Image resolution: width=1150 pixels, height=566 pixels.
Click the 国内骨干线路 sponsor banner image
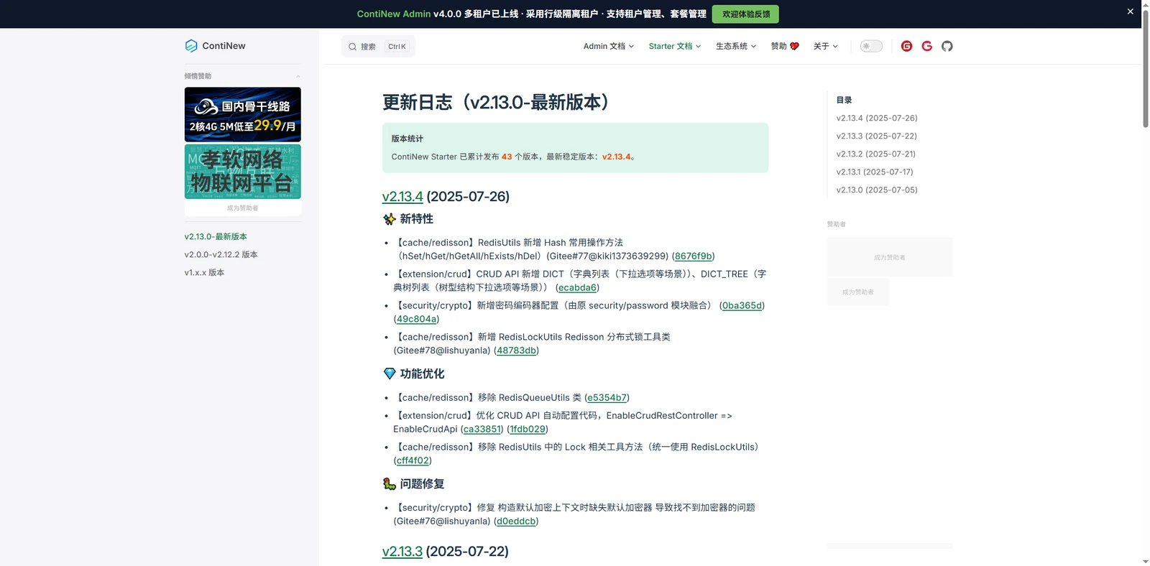[243, 114]
